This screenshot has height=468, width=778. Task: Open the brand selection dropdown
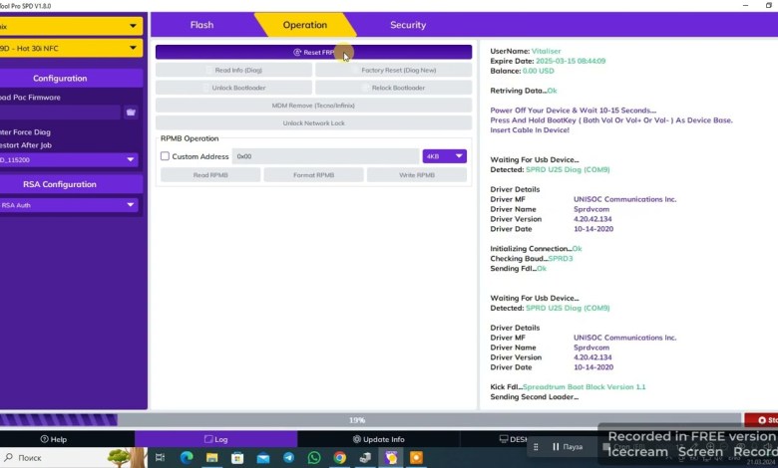(x=70, y=26)
